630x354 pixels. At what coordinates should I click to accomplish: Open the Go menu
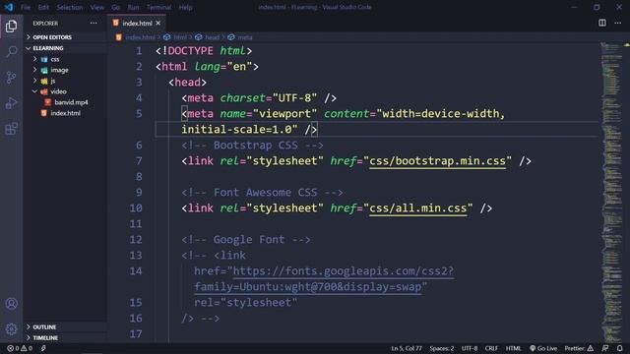pos(116,7)
